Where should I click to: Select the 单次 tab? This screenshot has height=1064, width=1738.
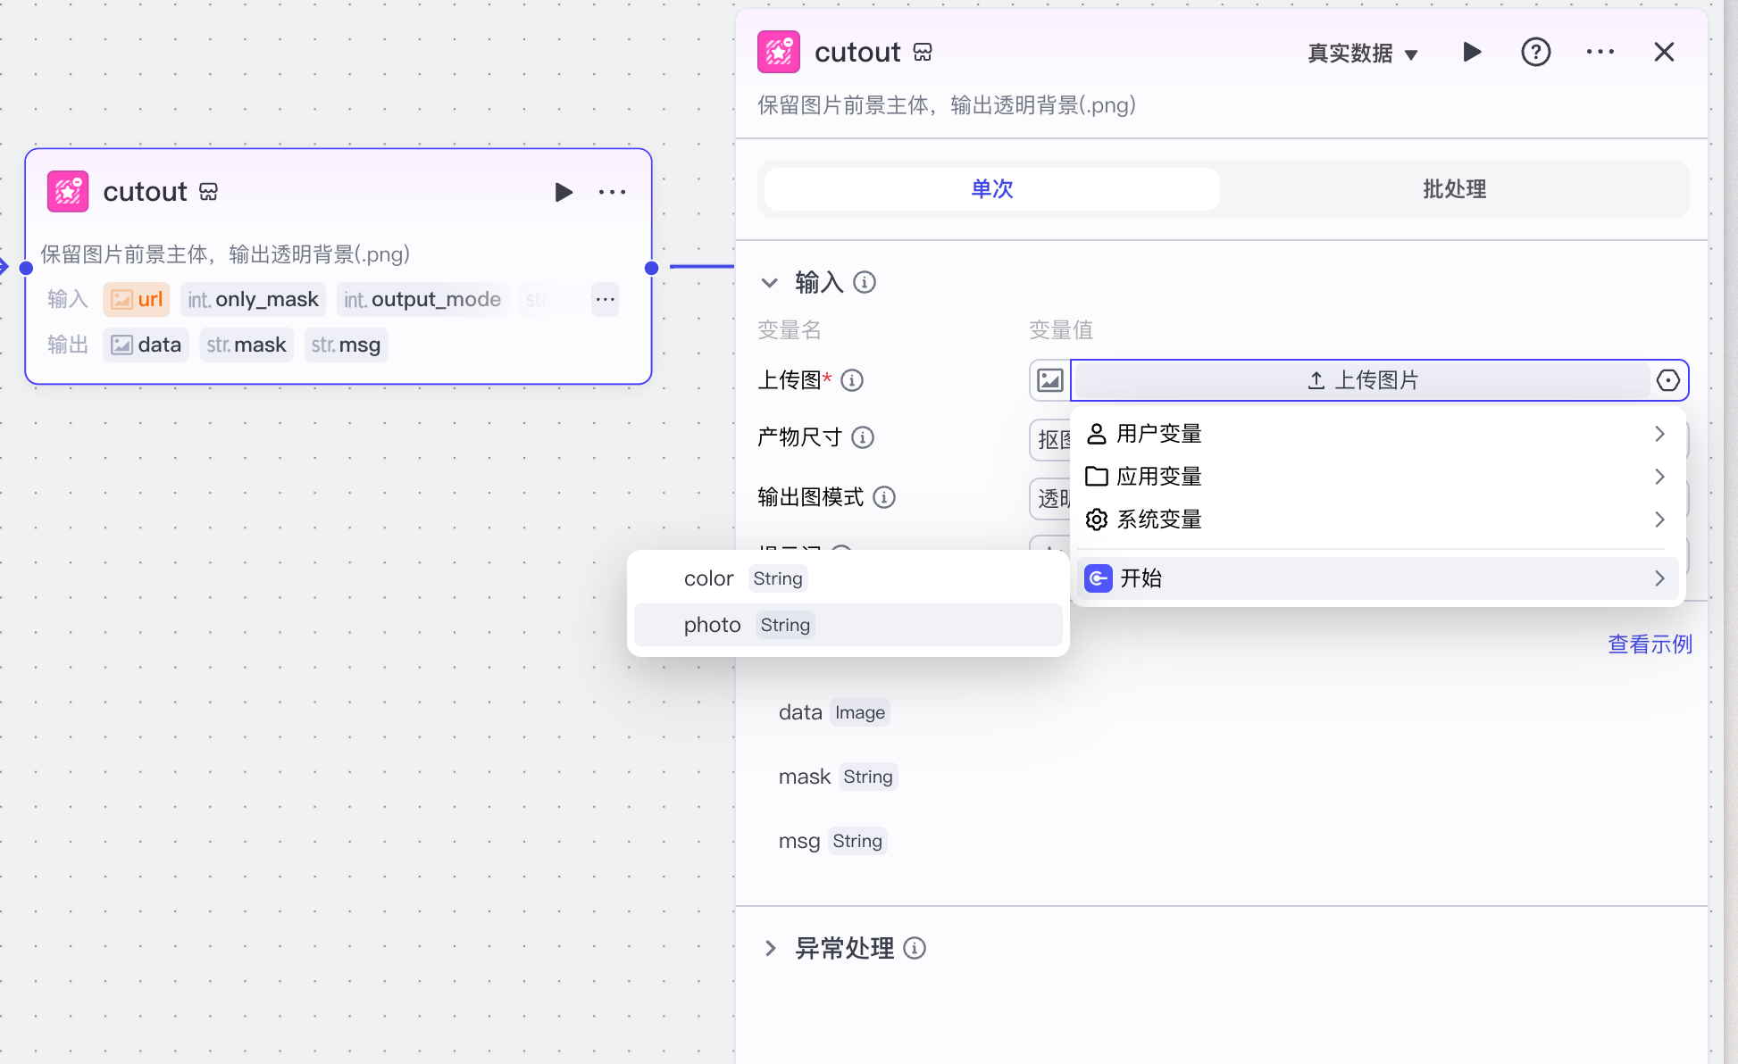point(991,189)
